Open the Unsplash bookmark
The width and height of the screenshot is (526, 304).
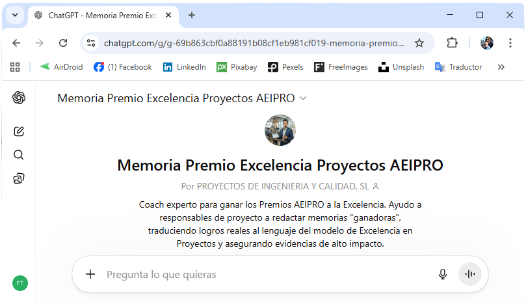pos(401,67)
